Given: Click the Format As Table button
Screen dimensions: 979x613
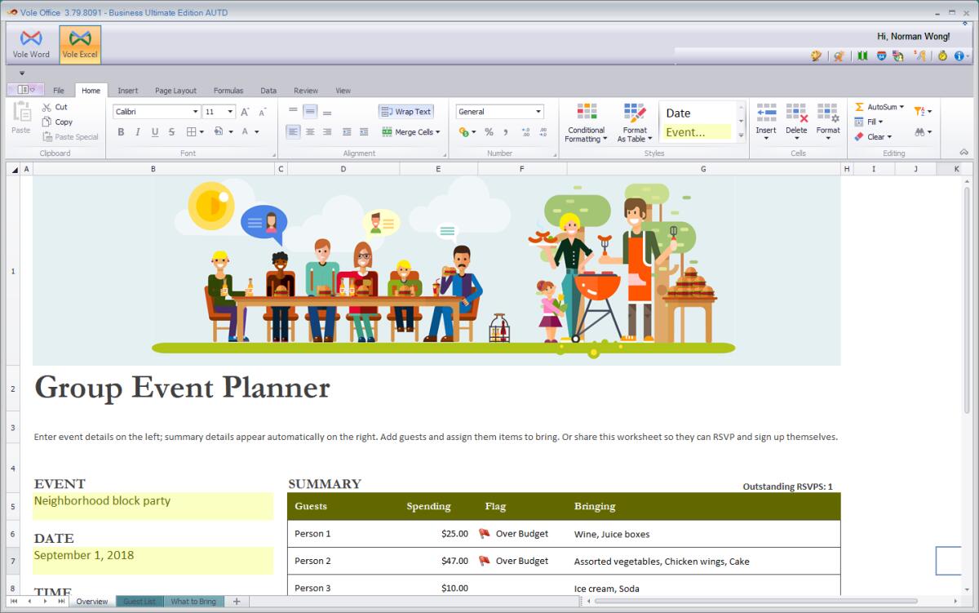Looking at the screenshot, I should [x=635, y=122].
